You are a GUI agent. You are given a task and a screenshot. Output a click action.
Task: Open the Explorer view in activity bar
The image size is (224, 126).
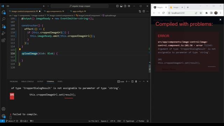[x=3, y=12]
